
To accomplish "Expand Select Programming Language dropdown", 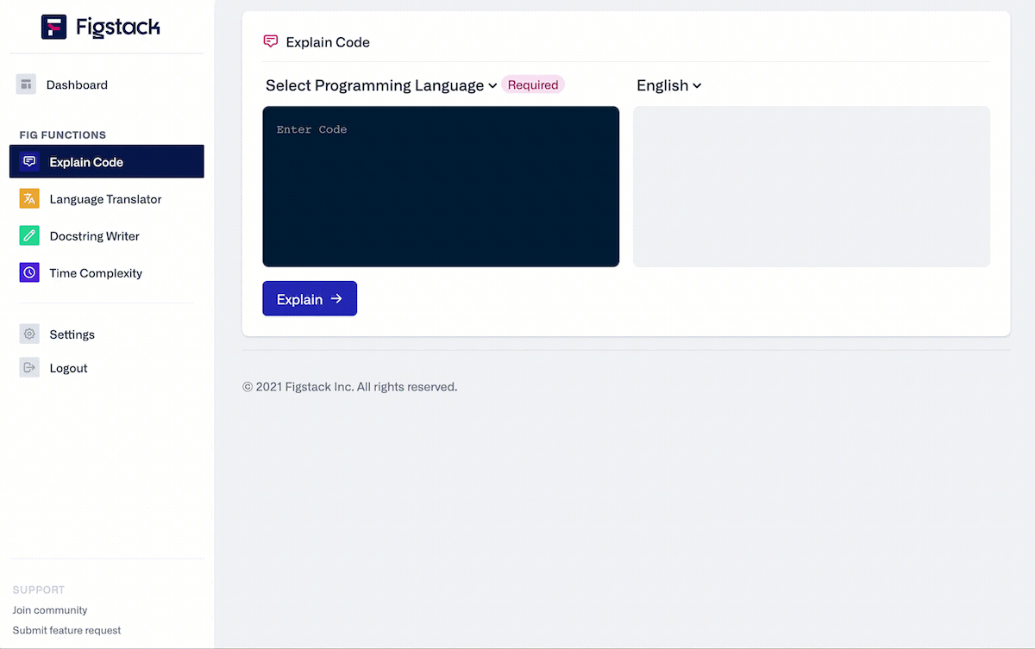I will (x=381, y=85).
